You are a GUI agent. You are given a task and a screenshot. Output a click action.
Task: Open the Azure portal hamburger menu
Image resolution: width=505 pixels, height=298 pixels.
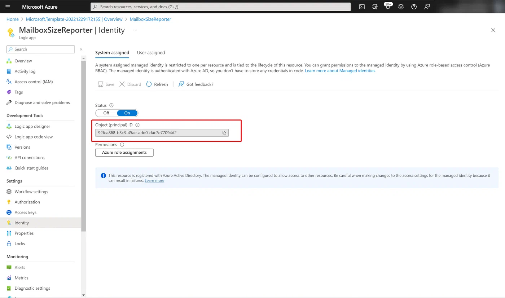[x=8, y=6]
